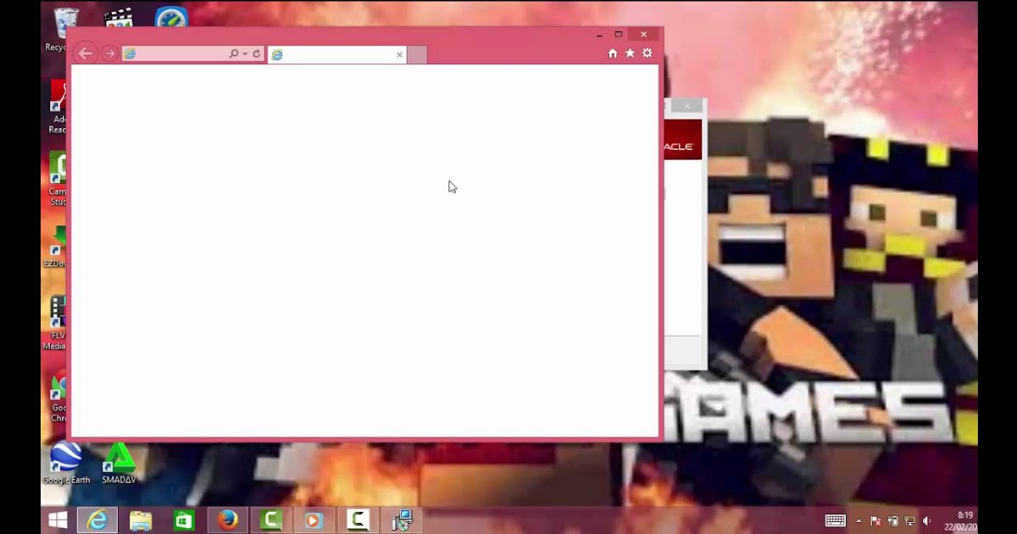Minimize the Internet Explorer window
Screen dimensions: 1017x534
pyautogui.click(x=599, y=35)
